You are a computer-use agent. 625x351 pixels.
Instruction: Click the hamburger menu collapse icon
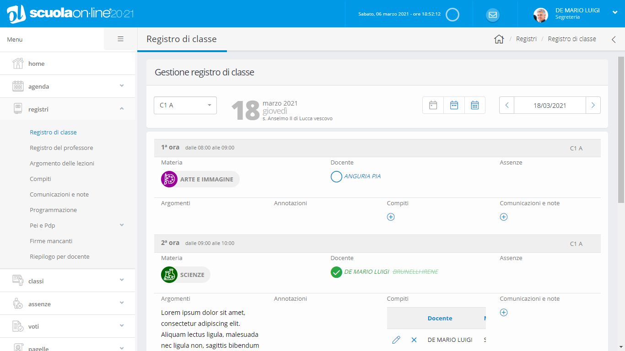[120, 39]
